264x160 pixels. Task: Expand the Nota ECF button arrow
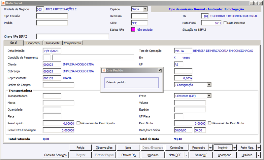tap(186, 155)
